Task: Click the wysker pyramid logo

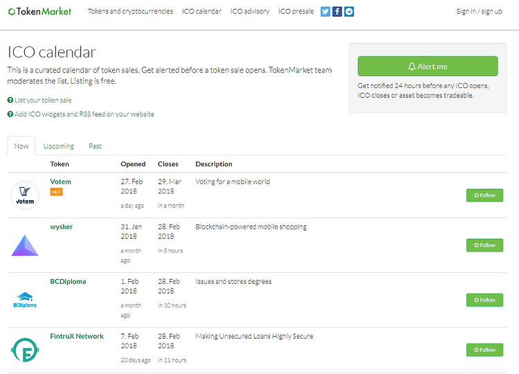Action: pos(25,245)
